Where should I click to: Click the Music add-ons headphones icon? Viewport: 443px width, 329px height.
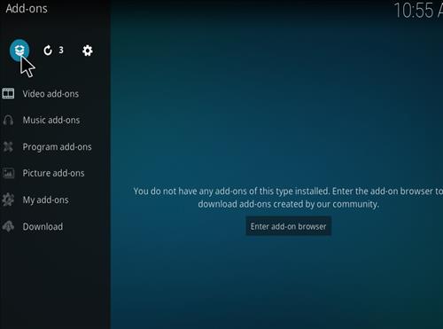[8, 120]
